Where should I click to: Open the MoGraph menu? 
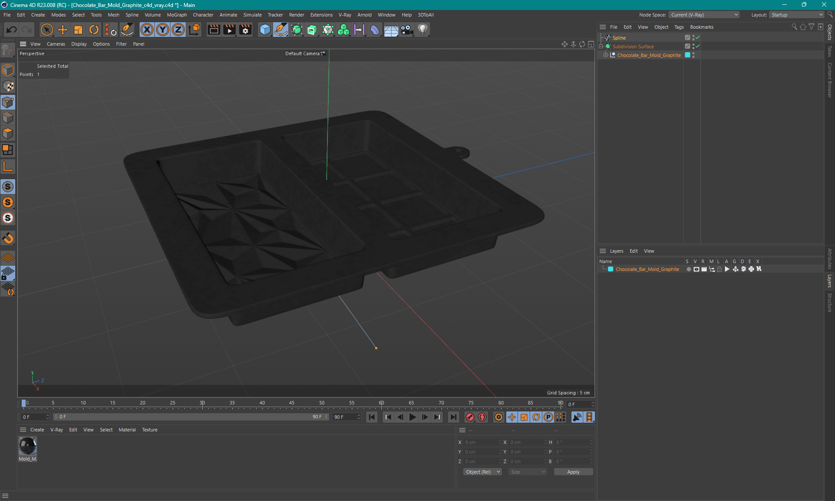click(177, 15)
